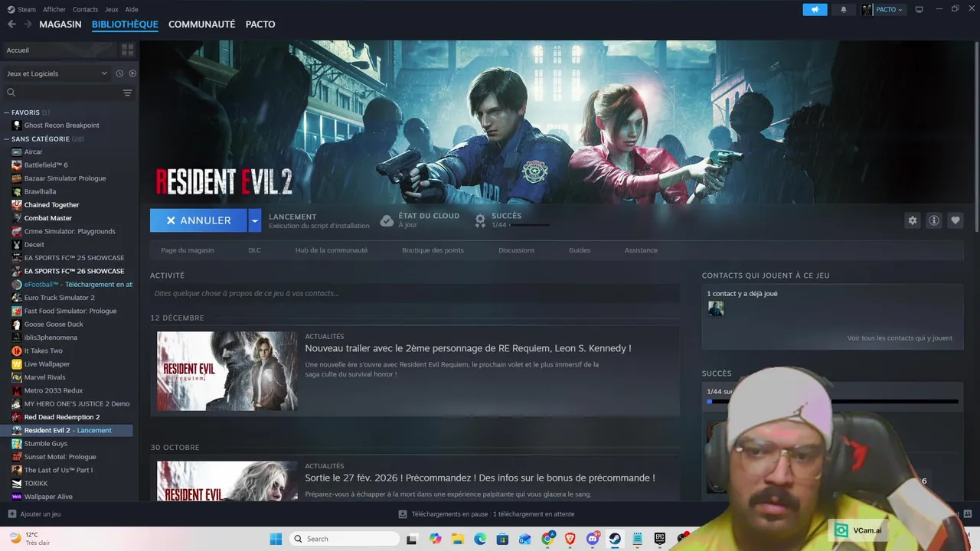Open File Explorer from the taskbar
980x551 pixels.
point(458,539)
